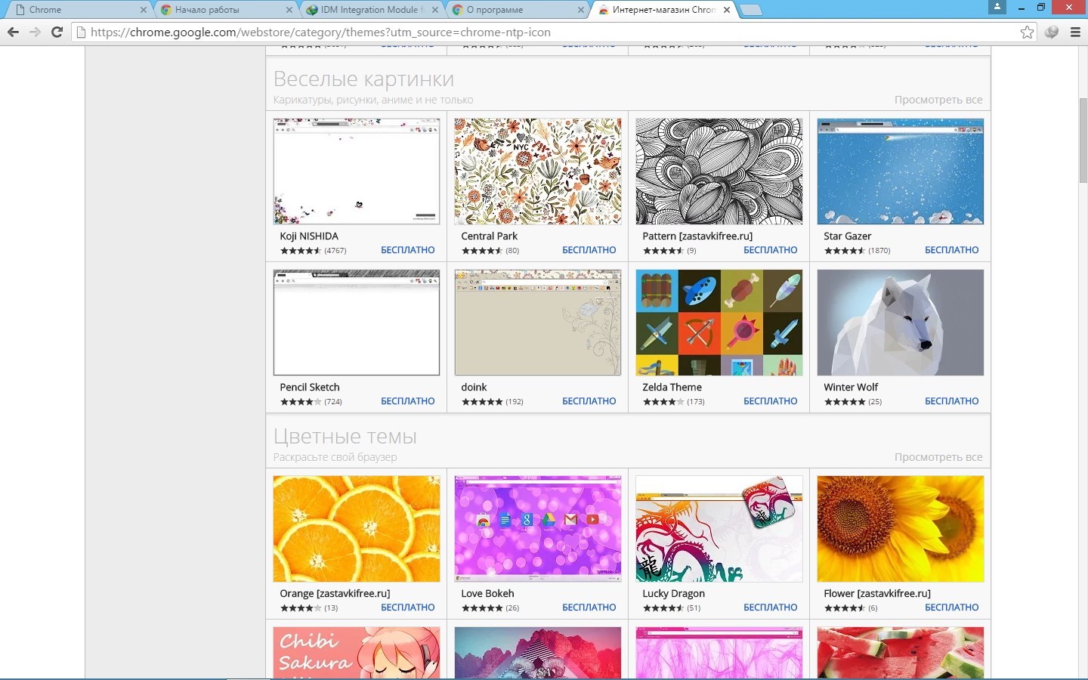This screenshot has height=680, width=1088.
Task: Open the Chrome hamburger menu
Action: pos(1075,32)
